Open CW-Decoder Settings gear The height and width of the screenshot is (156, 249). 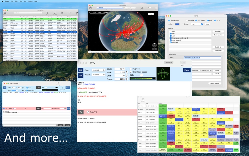pyautogui.click(x=58, y=83)
